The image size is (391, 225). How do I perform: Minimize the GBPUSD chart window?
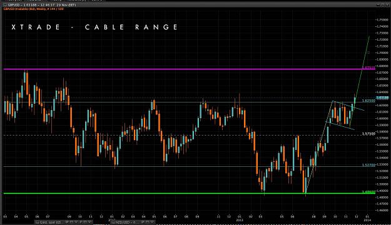378,5
